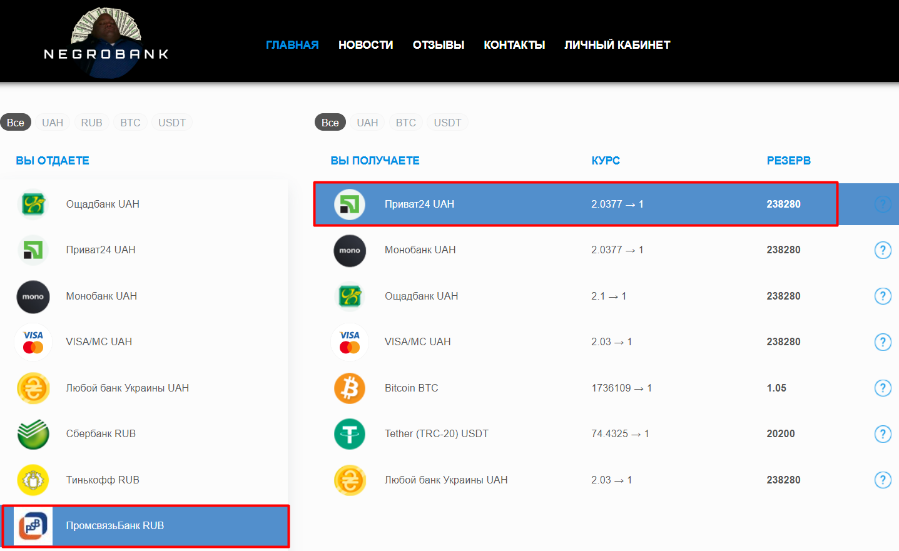Choose ПромсвязьБанк RUB to give
Screen dimensions: 899x551
point(145,526)
